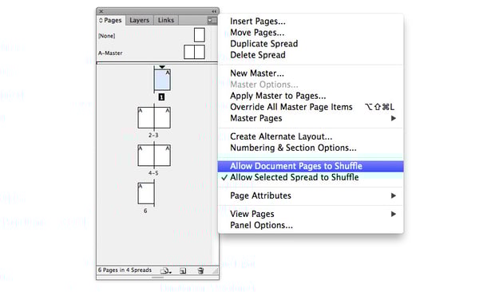Expand the Master Pages submenu arrow
The height and width of the screenshot is (292, 503).
point(394,118)
